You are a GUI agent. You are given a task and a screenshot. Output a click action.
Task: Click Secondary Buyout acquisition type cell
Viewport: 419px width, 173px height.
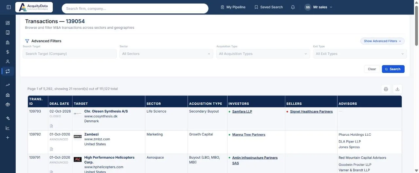pos(204,112)
